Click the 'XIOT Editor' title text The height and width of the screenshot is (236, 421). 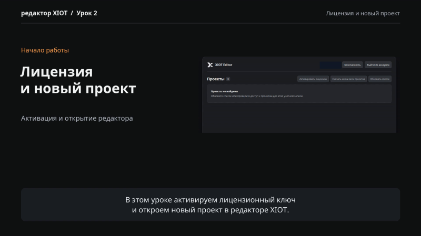(223, 65)
